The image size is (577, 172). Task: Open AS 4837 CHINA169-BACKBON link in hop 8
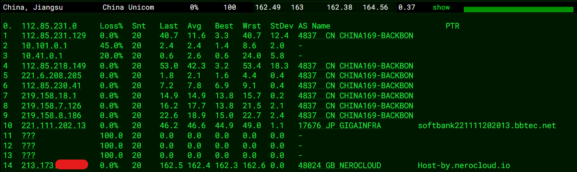[x=355, y=105]
